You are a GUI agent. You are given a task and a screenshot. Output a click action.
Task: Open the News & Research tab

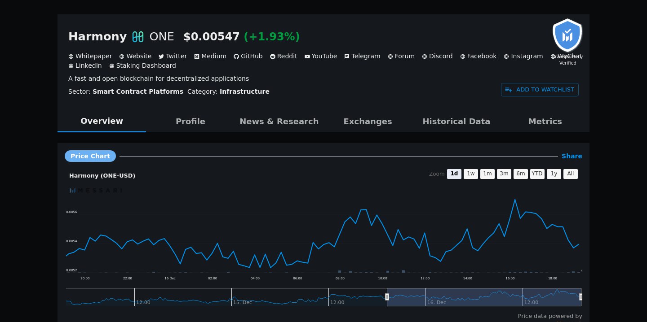tap(279, 122)
